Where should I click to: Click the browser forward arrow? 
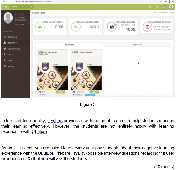(x=8, y=1)
